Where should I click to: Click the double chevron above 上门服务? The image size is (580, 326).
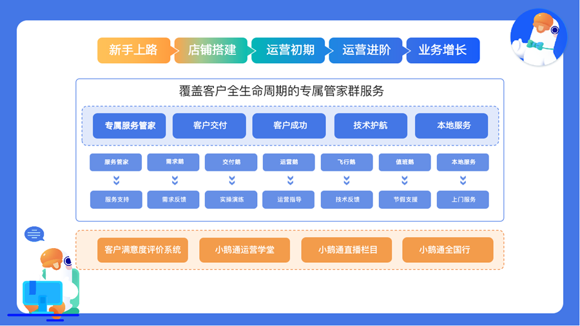pos(463,180)
